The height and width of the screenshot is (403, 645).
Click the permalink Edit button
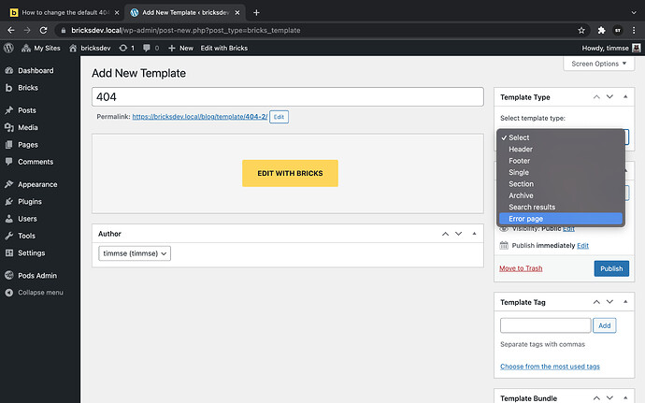click(279, 117)
